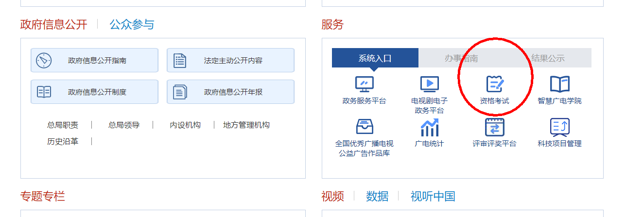Click the 电视剧电子政务平台 text label

click(429, 105)
